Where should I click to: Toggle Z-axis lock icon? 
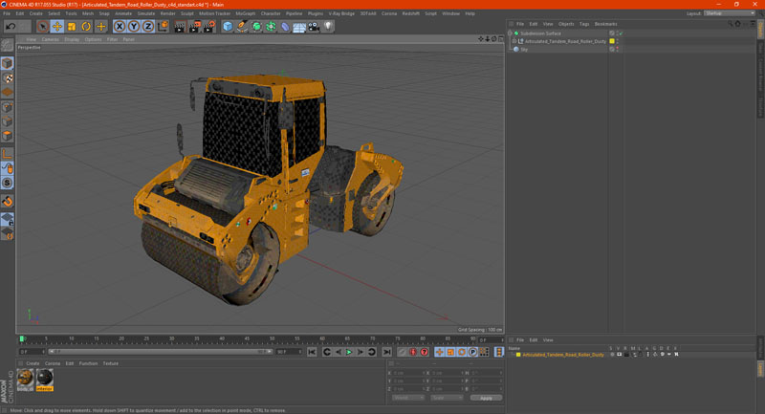click(148, 27)
